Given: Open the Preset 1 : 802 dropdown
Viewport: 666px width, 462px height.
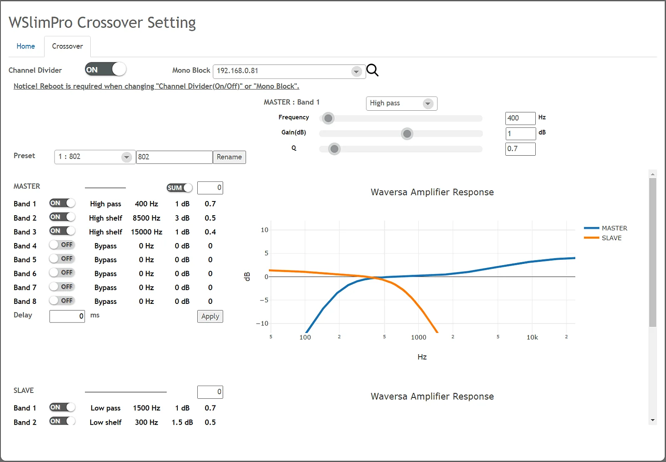Looking at the screenshot, I should point(95,157).
